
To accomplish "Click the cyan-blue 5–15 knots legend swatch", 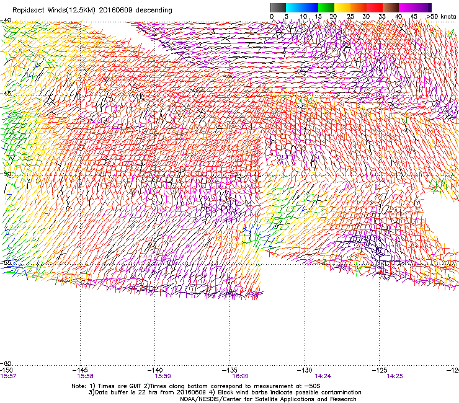I will click(302, 7).
